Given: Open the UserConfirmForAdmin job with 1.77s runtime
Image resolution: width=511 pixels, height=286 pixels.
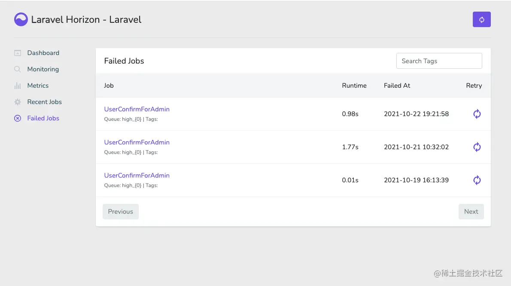Looking at the screenshot, I should click(137, 142).
